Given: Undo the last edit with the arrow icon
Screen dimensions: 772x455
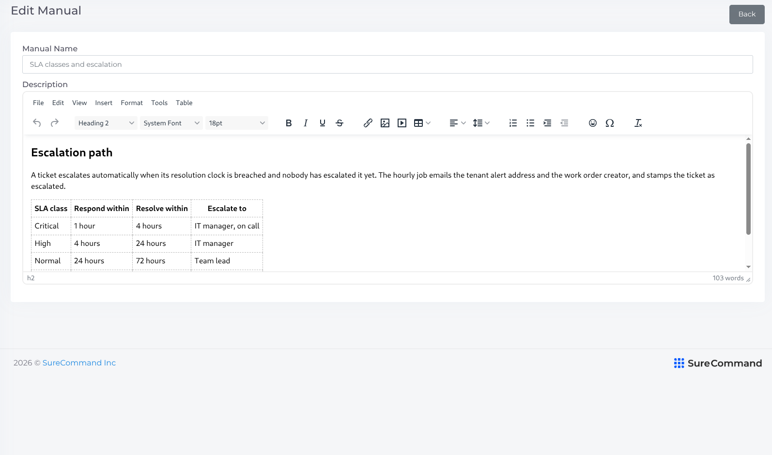Looking at the screenshot, I should pyautogui.click(x=37, y=123).
